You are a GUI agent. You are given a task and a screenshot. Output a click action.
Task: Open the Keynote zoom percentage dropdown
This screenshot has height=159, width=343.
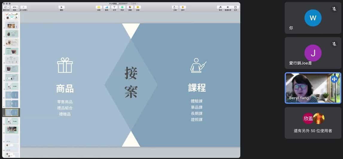[15, 7]
